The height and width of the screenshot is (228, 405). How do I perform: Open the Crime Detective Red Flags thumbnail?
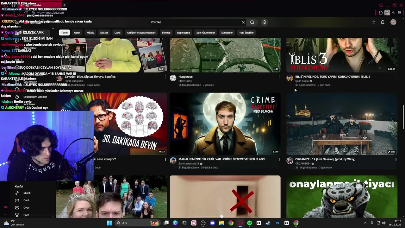(225, 124)
